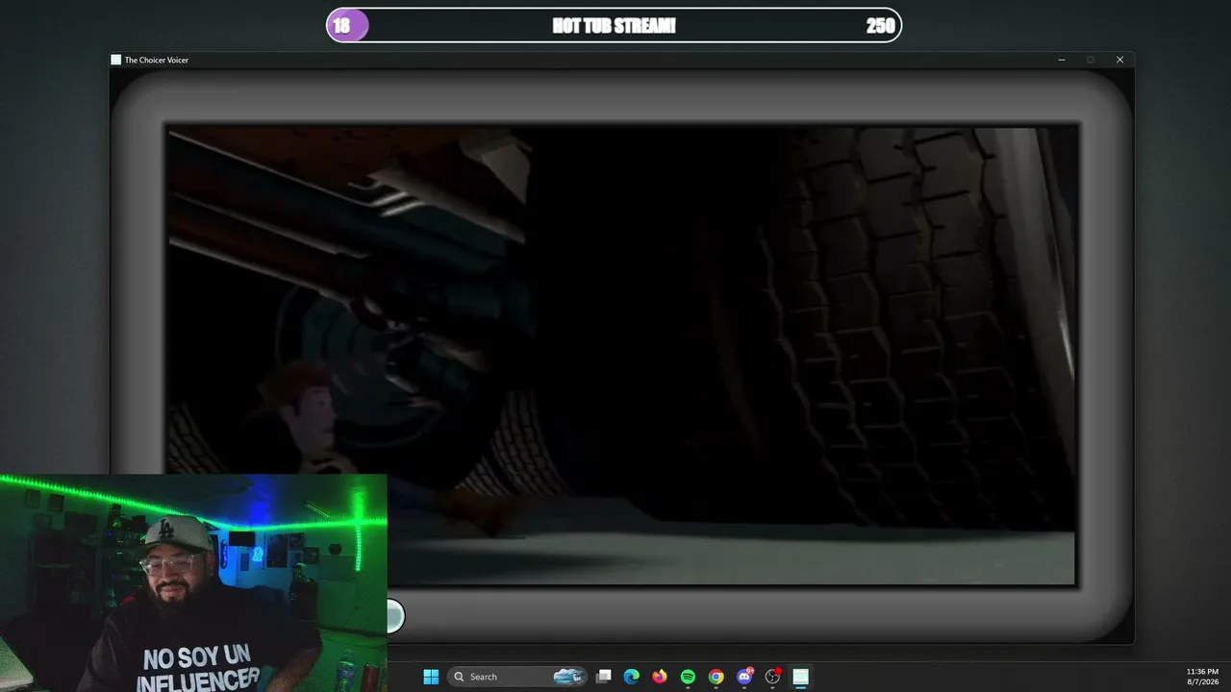Screen dimensions: 1231x692
Task: Open Task View on the taskbar
Action: [603, 677]
